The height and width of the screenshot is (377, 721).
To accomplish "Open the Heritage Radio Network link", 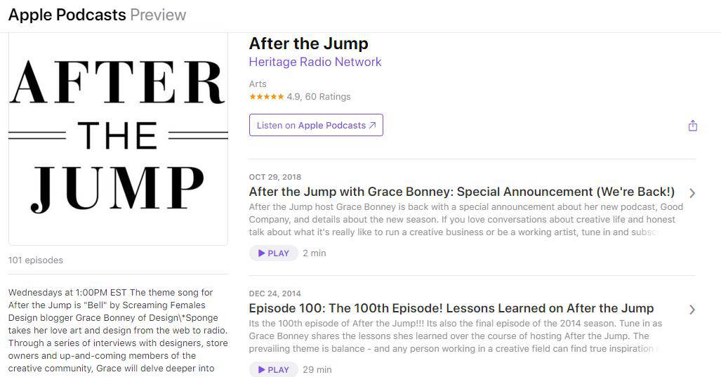I will pyautogui.click(x=315, y=62).
